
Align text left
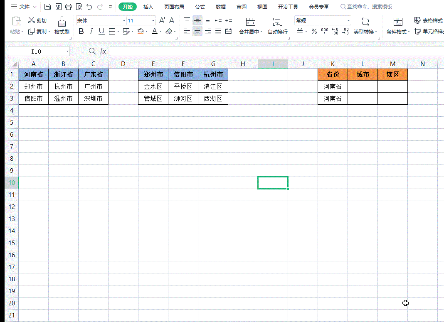(x=187, y=32)
